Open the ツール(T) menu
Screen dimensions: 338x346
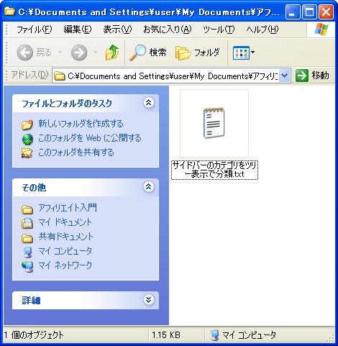coord(219,29)
